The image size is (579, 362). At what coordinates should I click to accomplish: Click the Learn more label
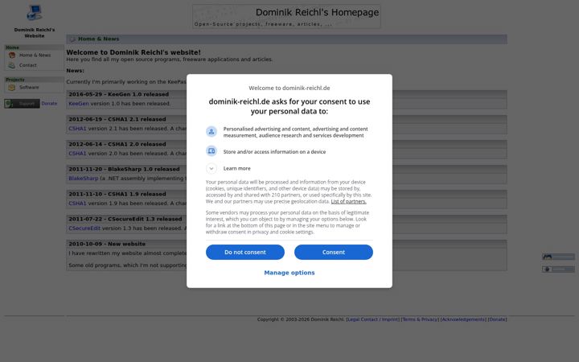tap(236, 168)
